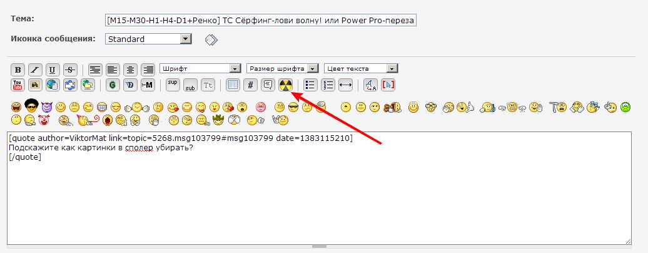This screenshot has width=648, height=253.
Task: Open the Шрифт font dropdown
Action: click(200, 69)
